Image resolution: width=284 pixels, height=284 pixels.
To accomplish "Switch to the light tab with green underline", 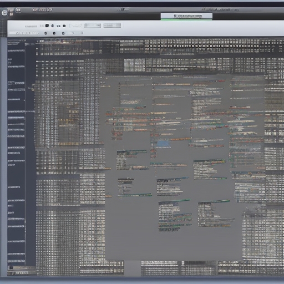I will [186, 16].
